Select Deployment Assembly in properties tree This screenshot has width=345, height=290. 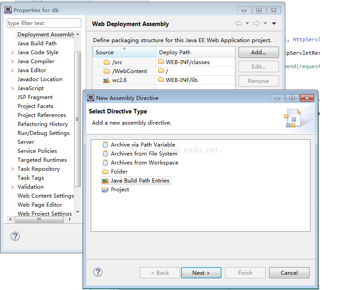click(x=46, y=35)
